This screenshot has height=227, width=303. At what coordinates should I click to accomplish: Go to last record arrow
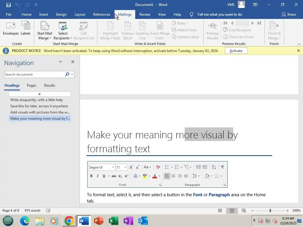[x=259, y=23]
